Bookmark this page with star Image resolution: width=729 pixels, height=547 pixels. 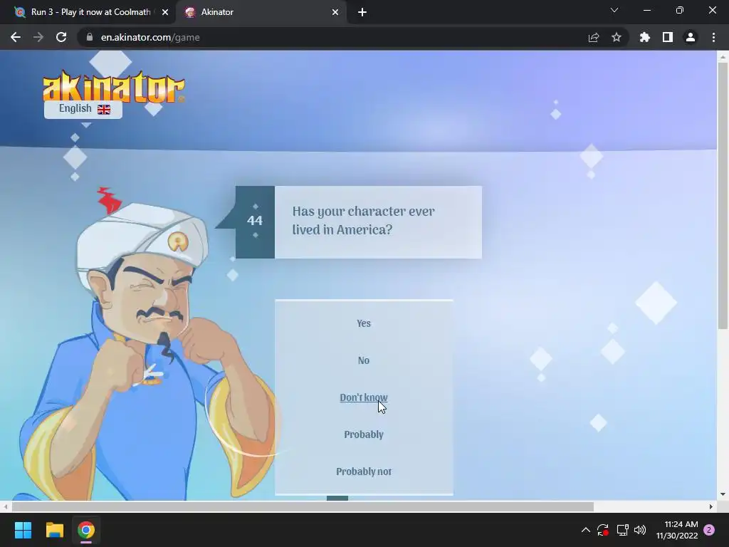(617, 37)
